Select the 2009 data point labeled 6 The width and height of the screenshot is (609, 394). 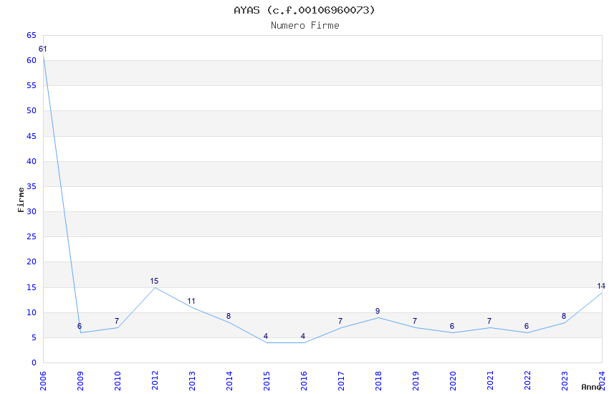(80, 326)
